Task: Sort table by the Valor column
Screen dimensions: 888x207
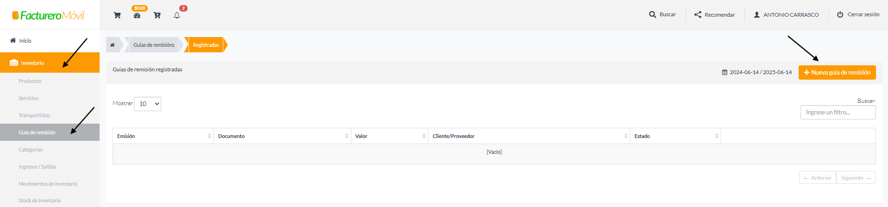Action: (390, 136)
